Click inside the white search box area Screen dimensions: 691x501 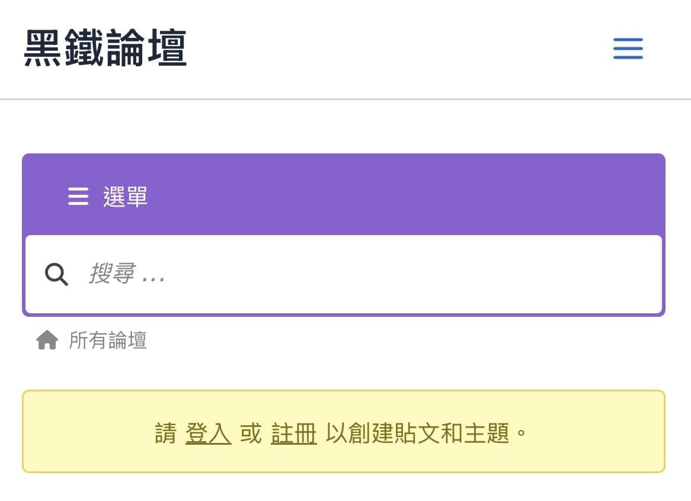(x=344, y=274)
